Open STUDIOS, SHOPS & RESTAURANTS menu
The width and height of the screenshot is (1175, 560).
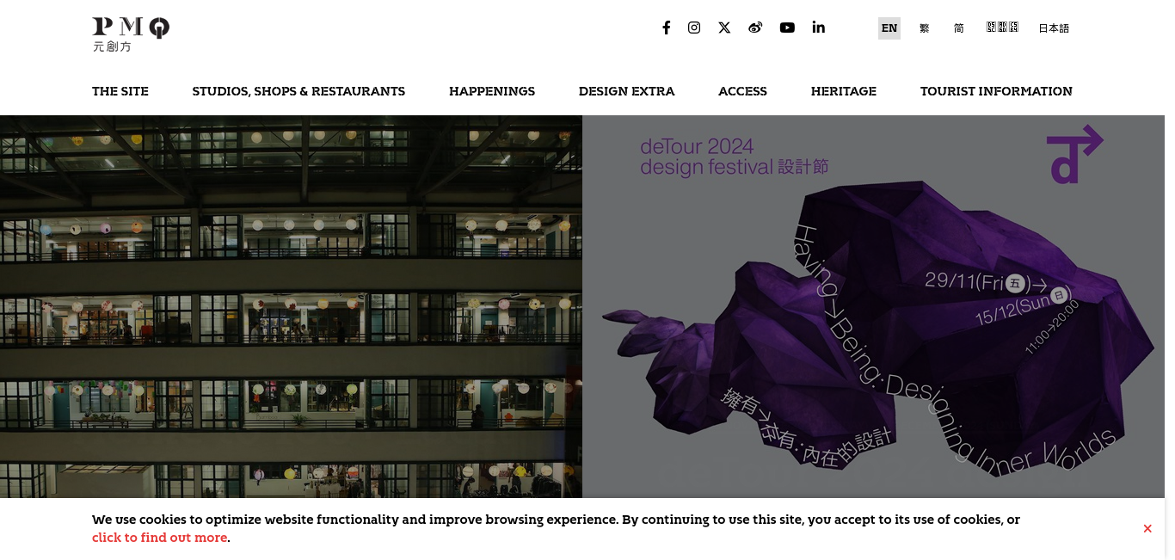[298, 91]
